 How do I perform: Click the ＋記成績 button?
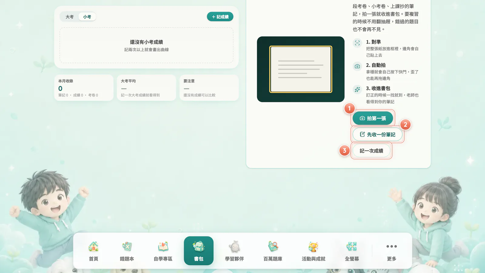pos(220,17)
